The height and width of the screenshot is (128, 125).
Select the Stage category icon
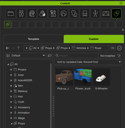pyautogui.click(x=106, y=14)
